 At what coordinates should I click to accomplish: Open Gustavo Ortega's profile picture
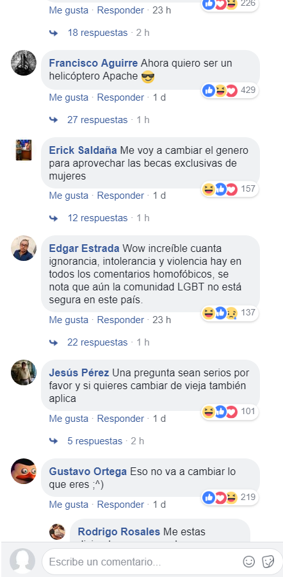pos(24,471)
